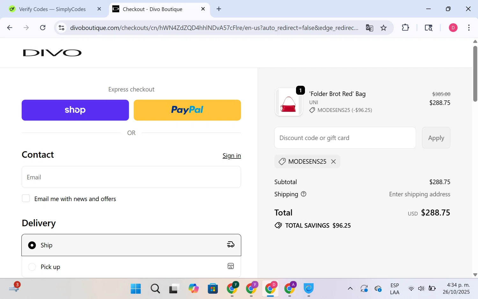
Task: Open a new browser tab
Action: pos(219,9)
